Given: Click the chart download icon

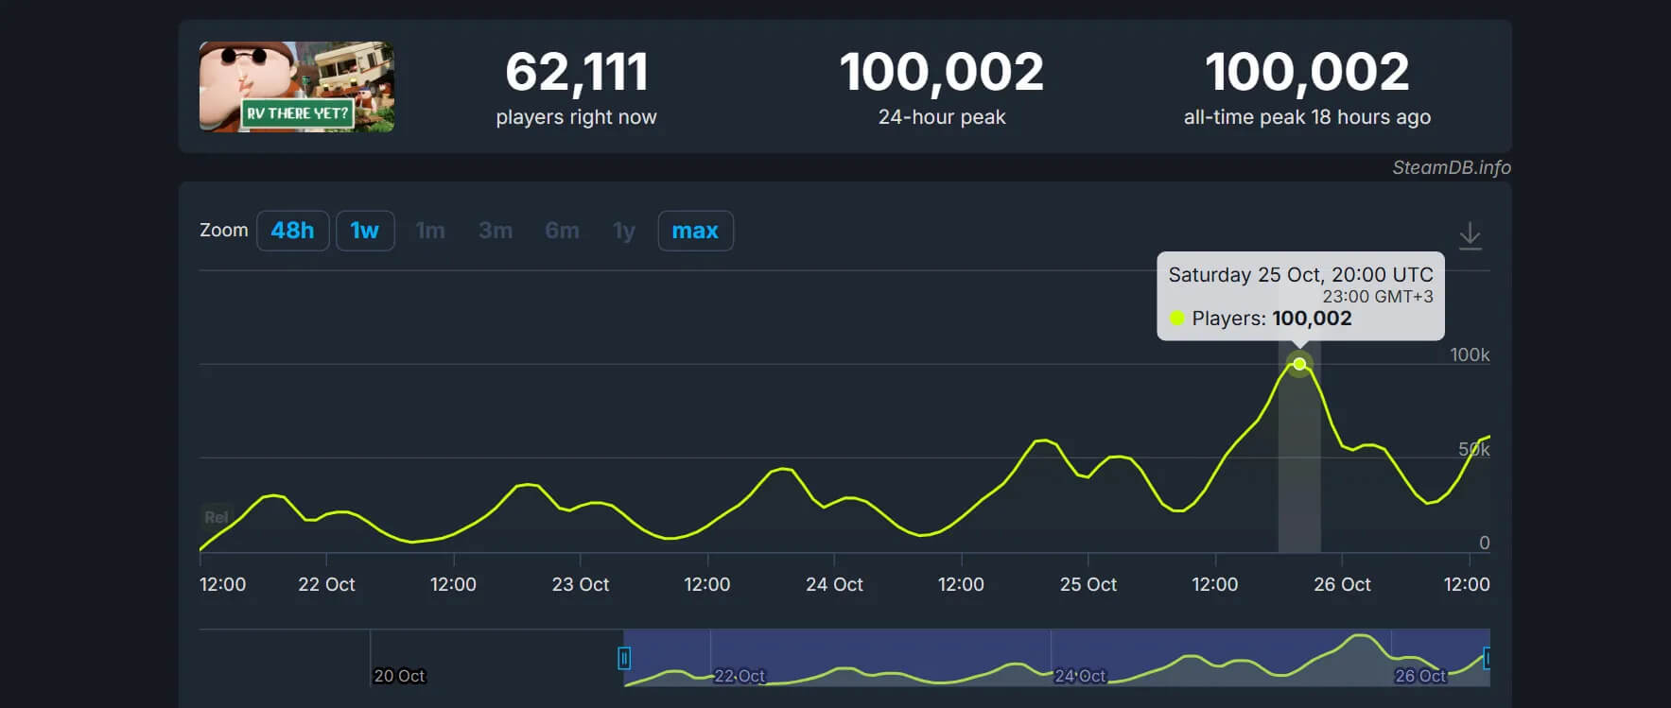Looking at the screenshot, I should pyautogui.click(x=1470, y=235).
